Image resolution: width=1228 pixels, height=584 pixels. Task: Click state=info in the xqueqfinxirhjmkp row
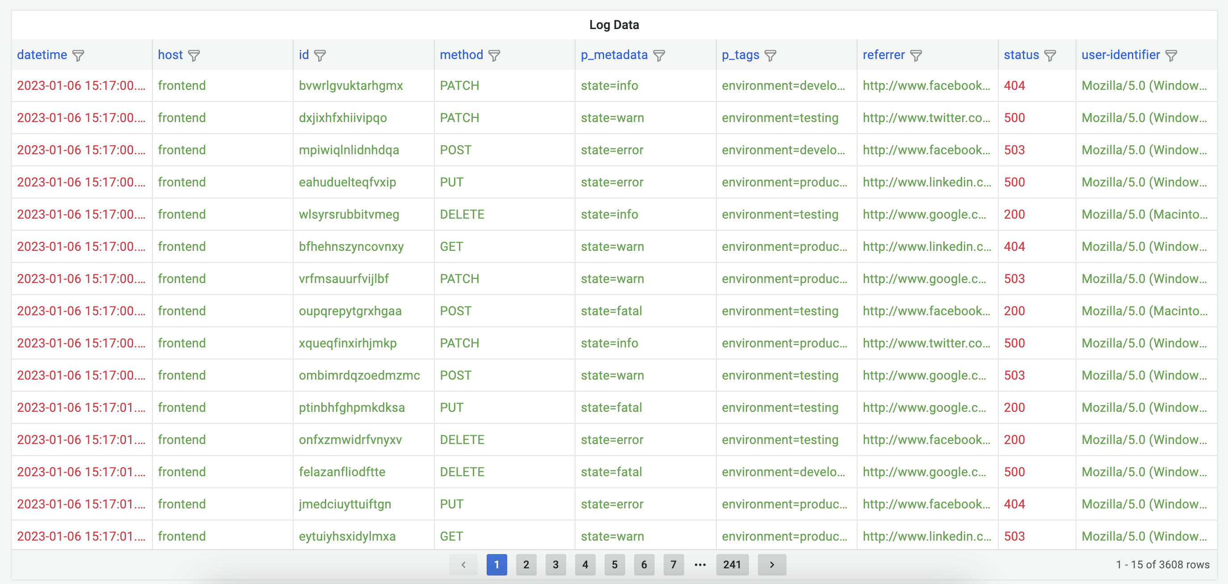tap(609, 343)
